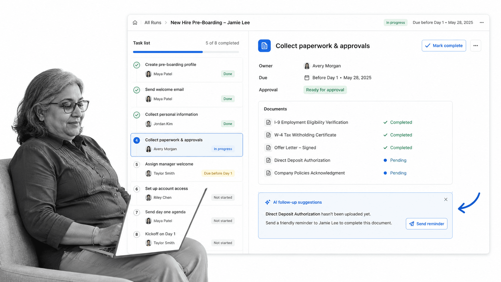The height and width of the screenshot is (282, 501).
Task: Click Mark complete button
Action: point(444,46)
